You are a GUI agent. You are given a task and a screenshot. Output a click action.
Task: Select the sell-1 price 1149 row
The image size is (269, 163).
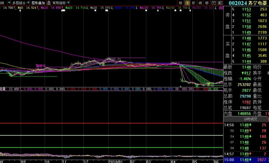point(246,32)
